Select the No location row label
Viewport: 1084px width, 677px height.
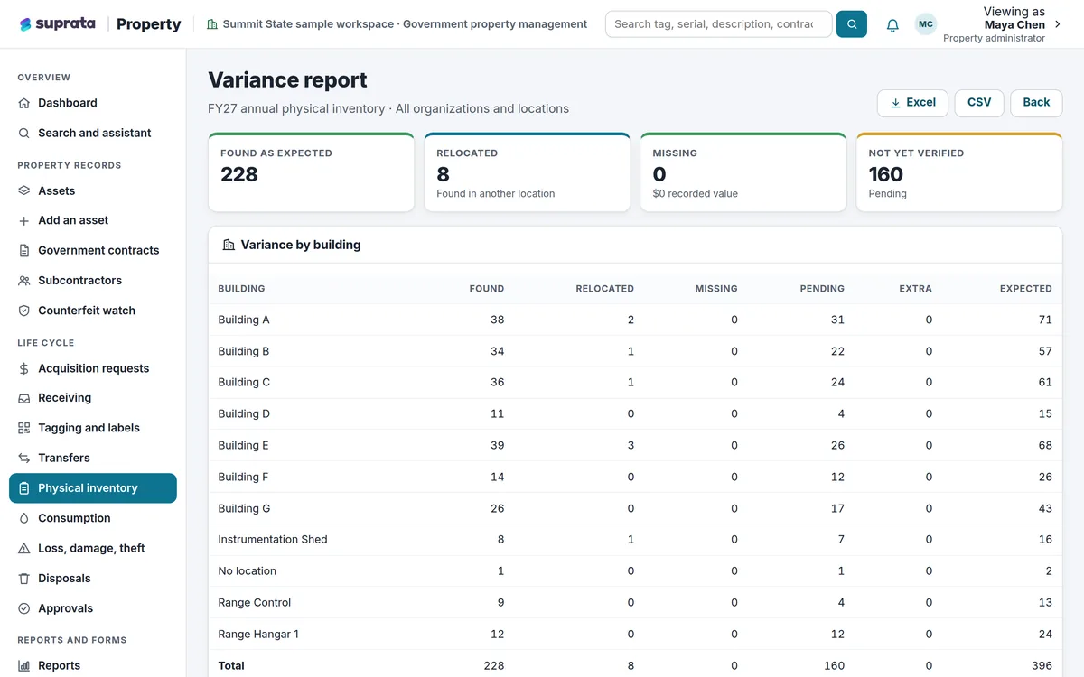pos(248,570)
